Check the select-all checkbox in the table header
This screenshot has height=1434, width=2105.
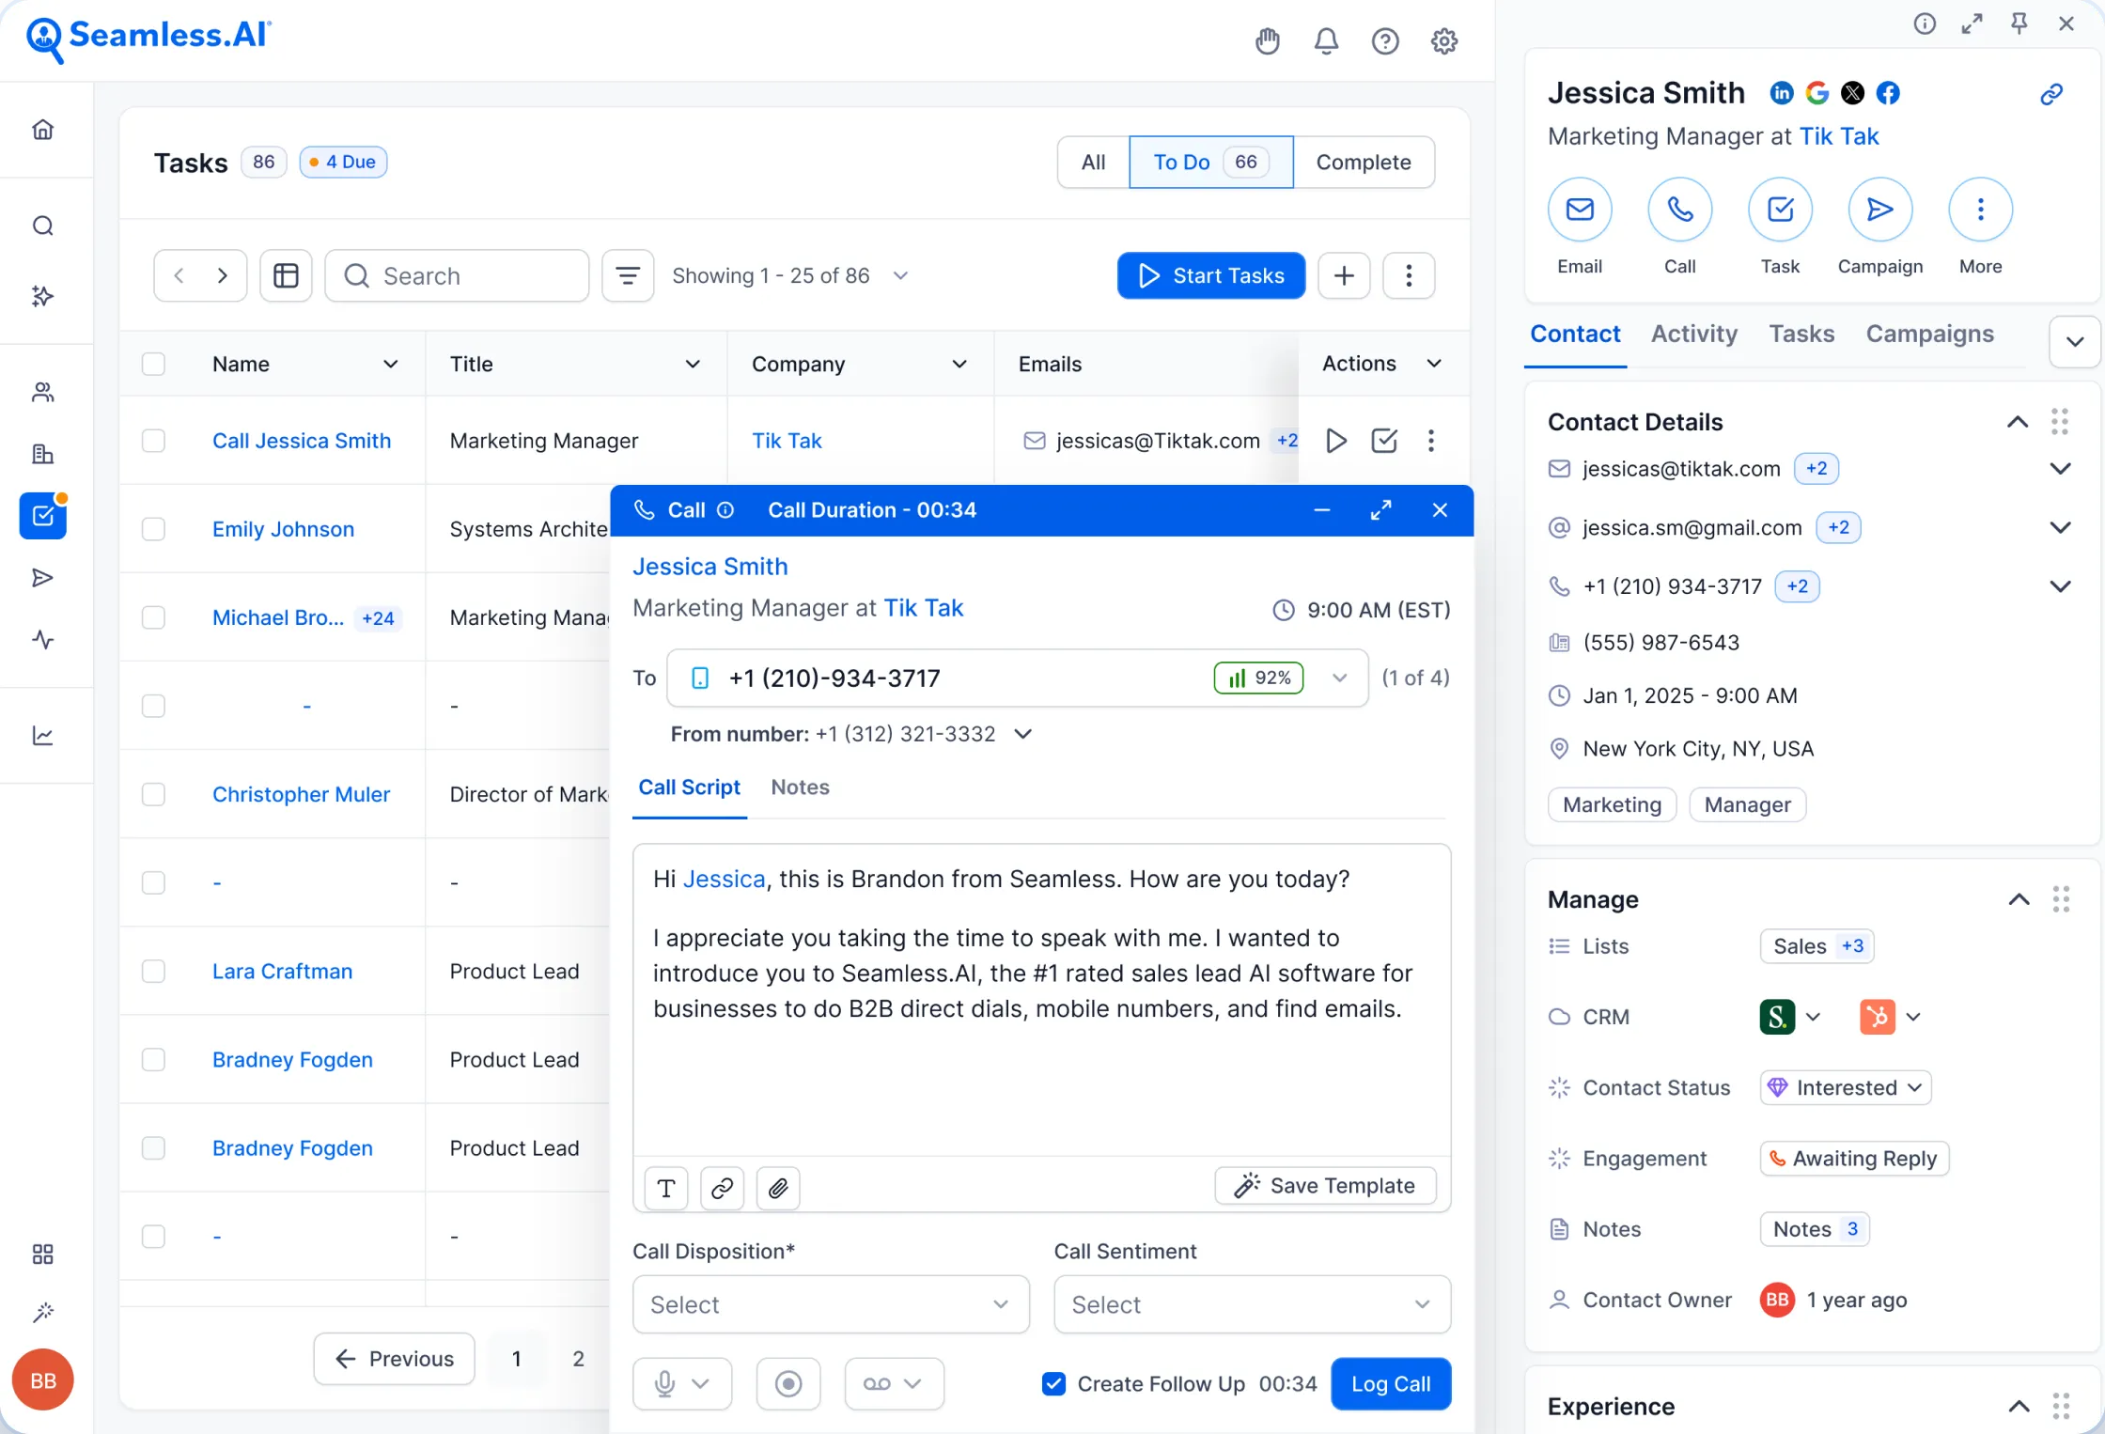tap(154, 364)
